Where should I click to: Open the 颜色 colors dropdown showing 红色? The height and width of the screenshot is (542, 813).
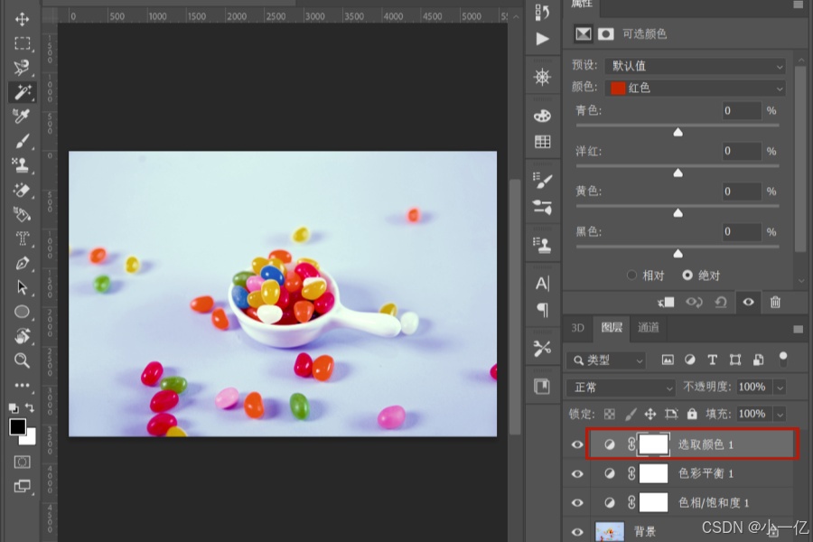695,89
